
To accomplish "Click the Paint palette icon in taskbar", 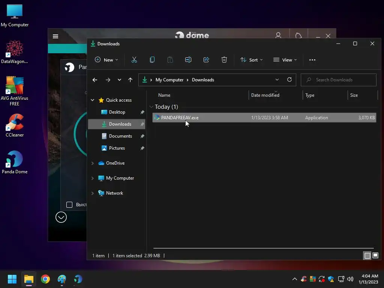I will [x=62, y=279].
